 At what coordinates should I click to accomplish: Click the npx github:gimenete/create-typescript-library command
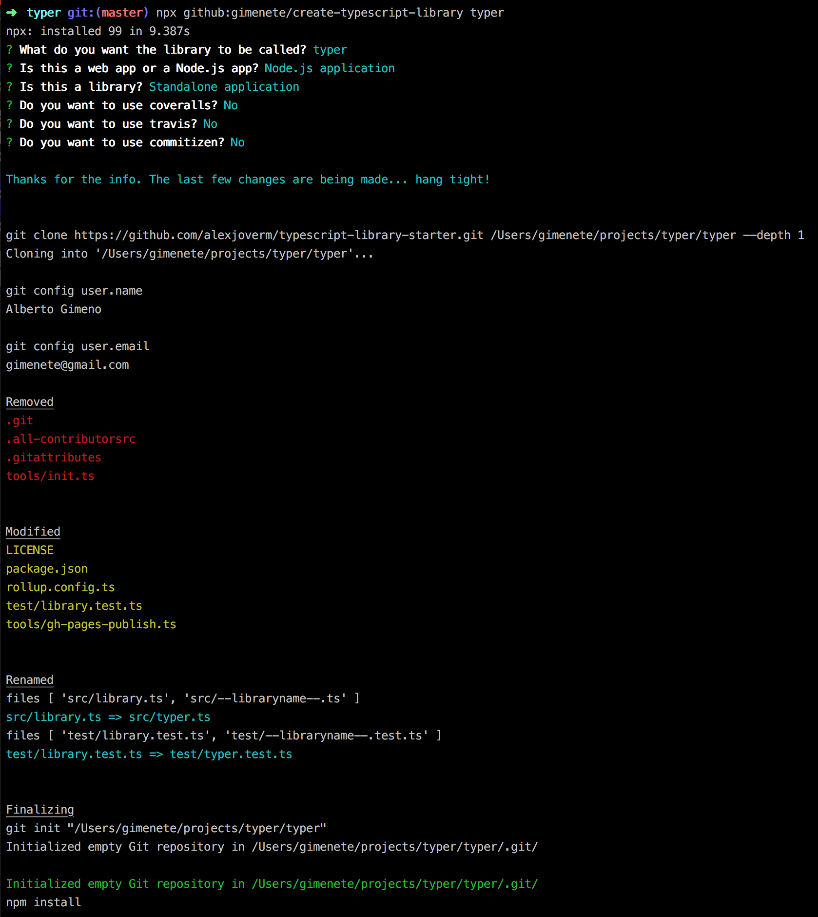pos(330,13)
